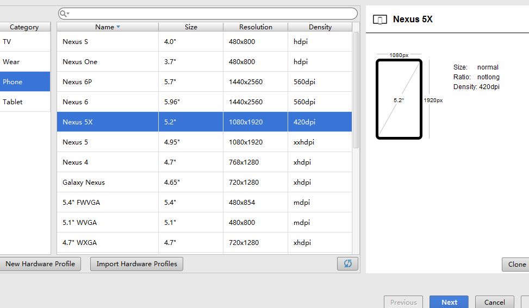Click the 5.96" size cell
Screen dimensions: 529x308
pos(191,102)
